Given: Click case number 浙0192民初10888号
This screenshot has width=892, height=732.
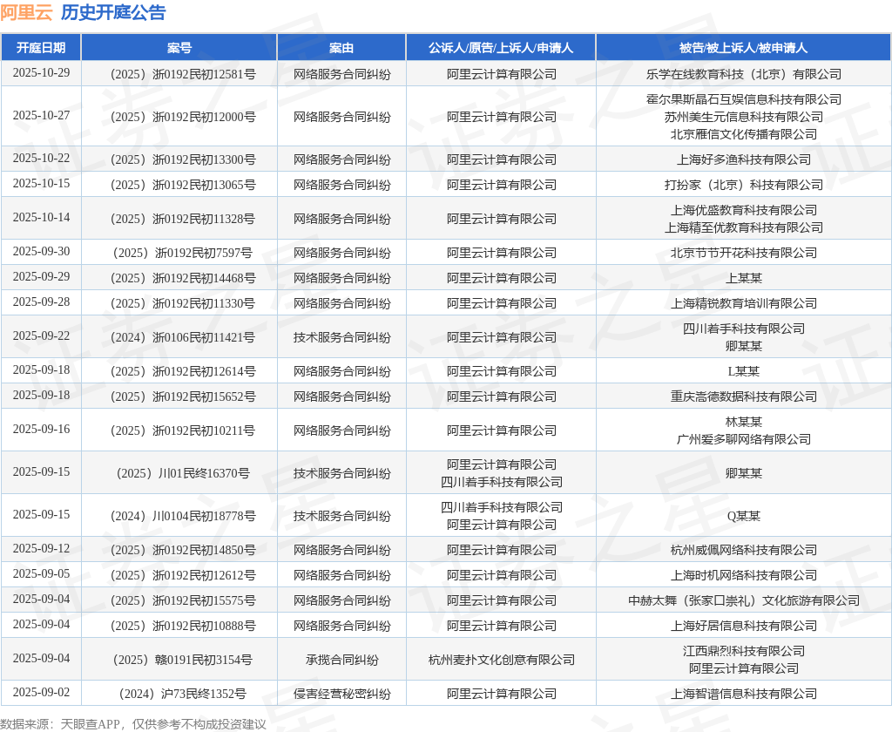Looking at the screenshot, I should point(183,626).
